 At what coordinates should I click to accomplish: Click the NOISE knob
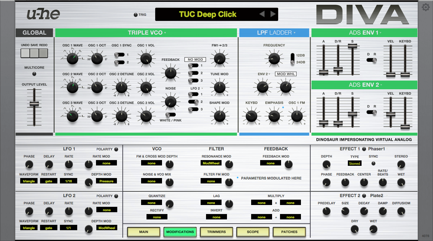pyautogui.click(x=170, y=102)
